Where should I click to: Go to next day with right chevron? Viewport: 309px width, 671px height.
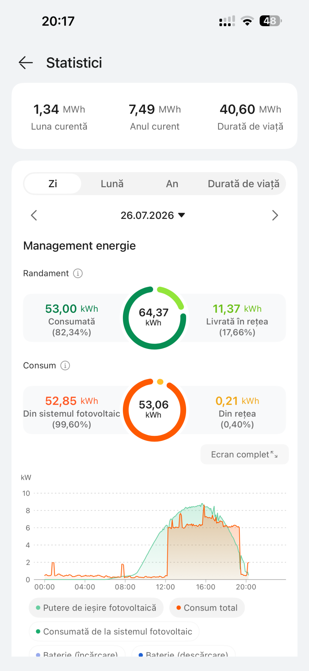point(275,215)
